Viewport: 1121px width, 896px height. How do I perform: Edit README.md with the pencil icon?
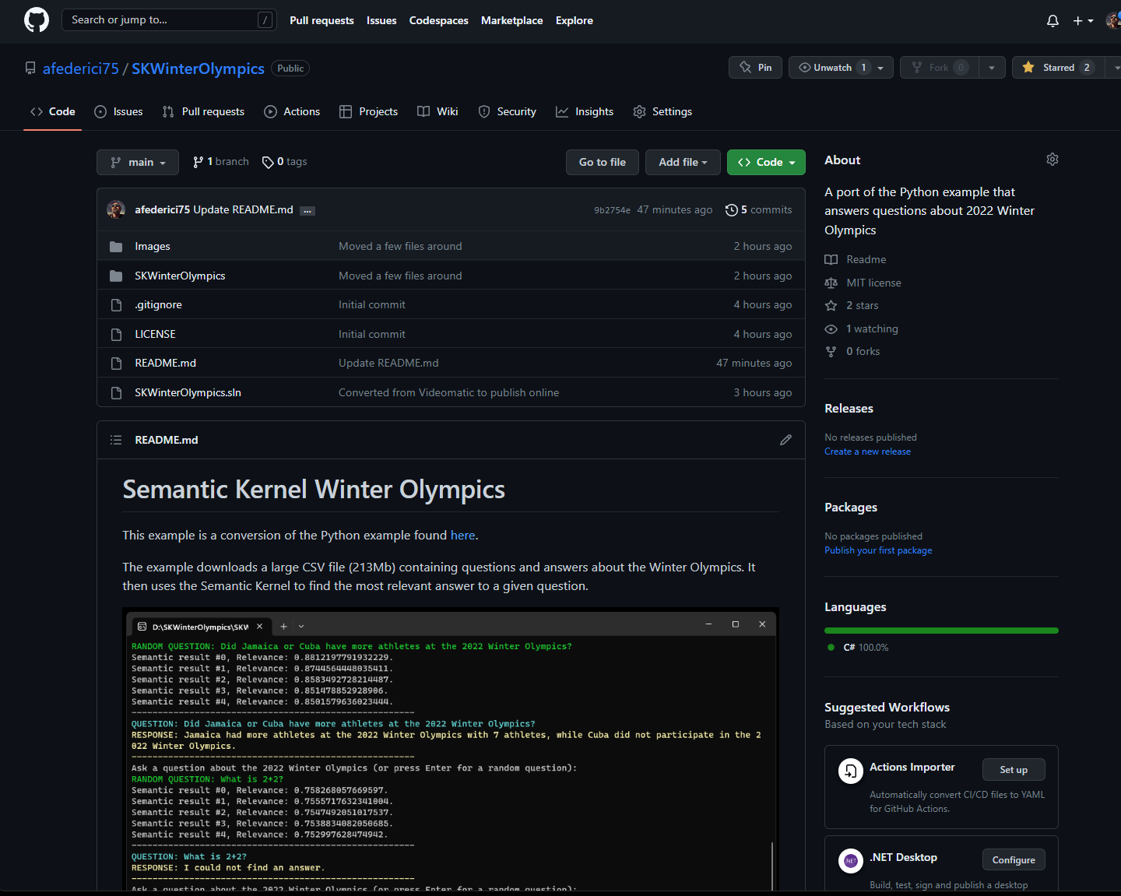tap(786, 440)
